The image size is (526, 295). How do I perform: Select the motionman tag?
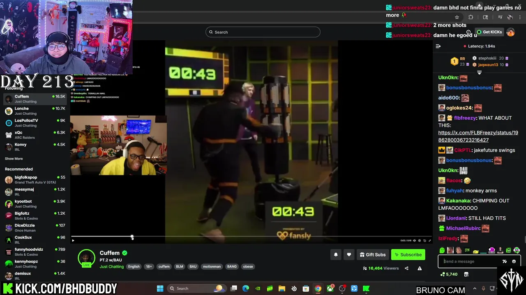tap(212, 266)
